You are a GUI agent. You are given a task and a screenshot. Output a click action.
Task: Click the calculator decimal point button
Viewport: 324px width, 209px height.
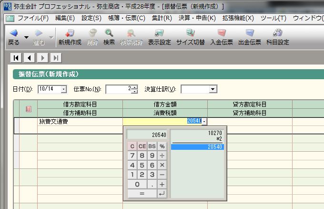click(152, 184)
